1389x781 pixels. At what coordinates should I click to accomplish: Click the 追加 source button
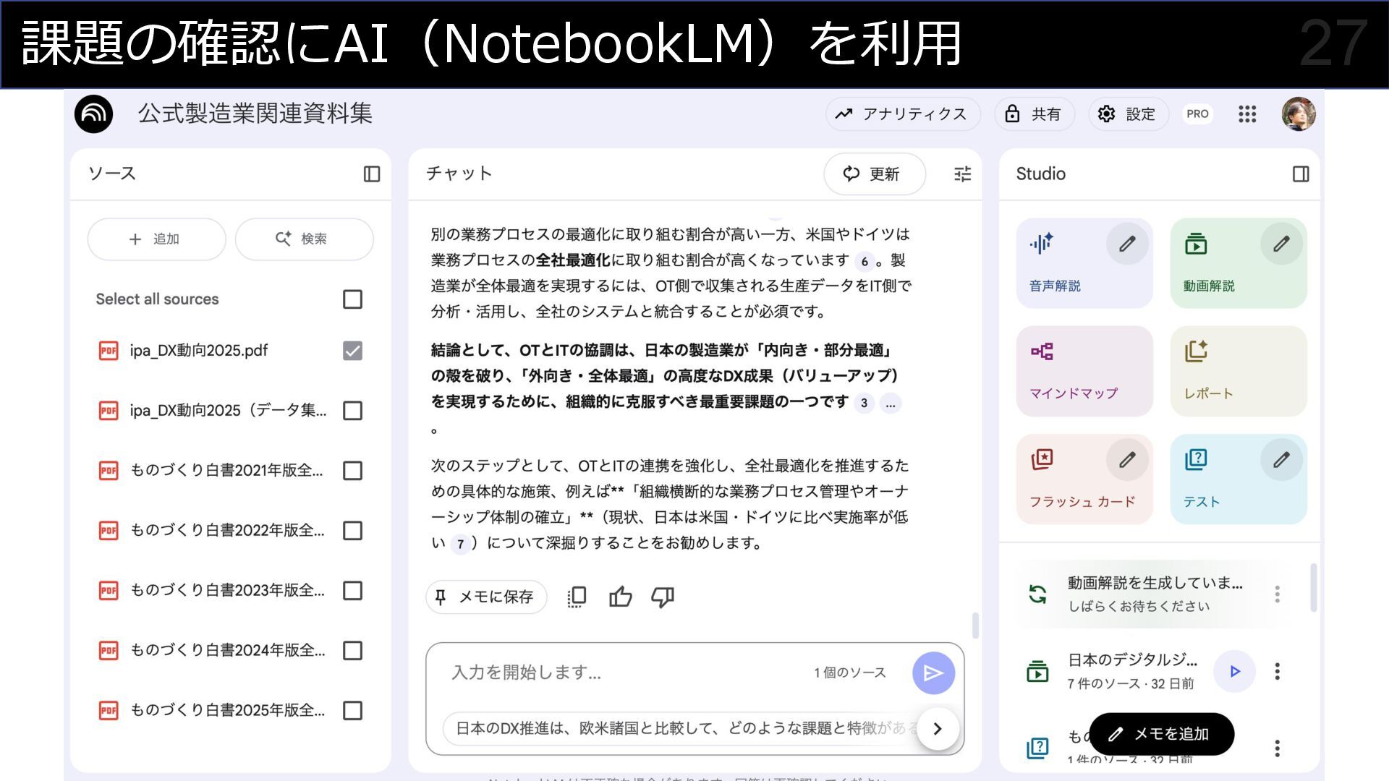(156, 239)
